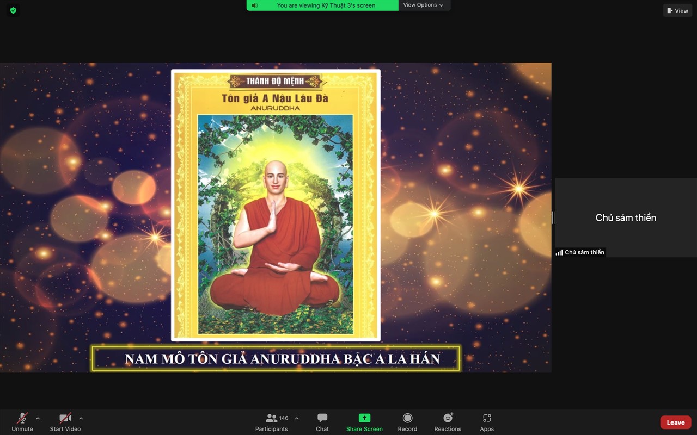Click the Anuruddha monk picture in shared screen
This screenshot has width=697, height=435.
pyautogui.click(x=276, y=224)
